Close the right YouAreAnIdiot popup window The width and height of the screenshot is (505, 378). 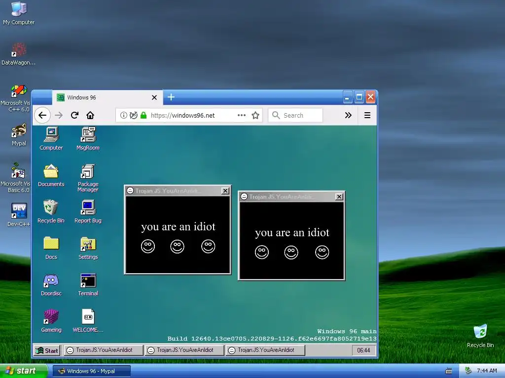pyautogui.click(x=339, y=197)
